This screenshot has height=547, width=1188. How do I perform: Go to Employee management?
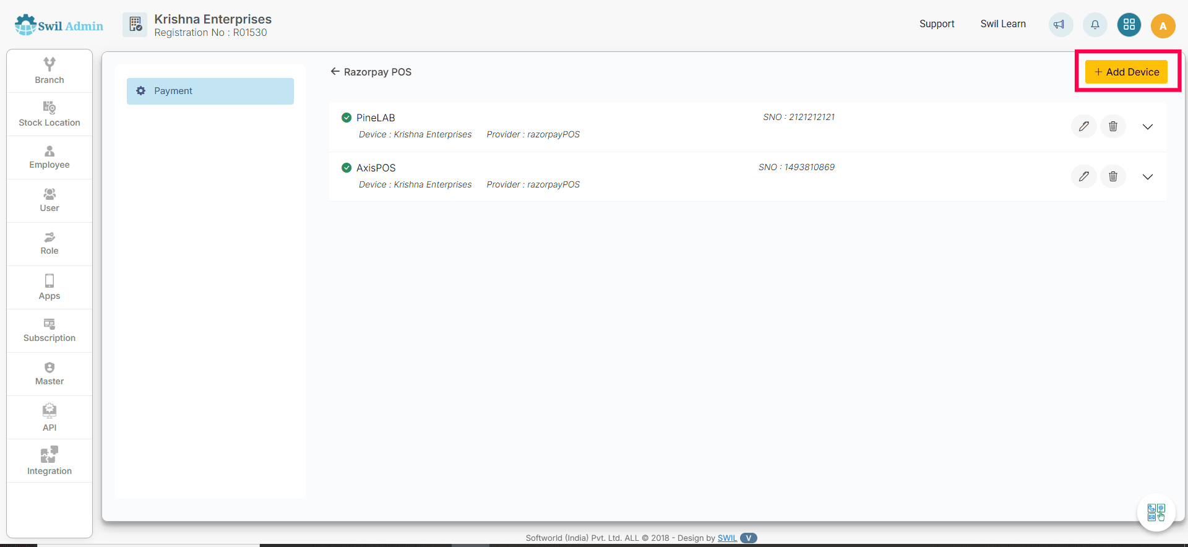tap(49, 157)
